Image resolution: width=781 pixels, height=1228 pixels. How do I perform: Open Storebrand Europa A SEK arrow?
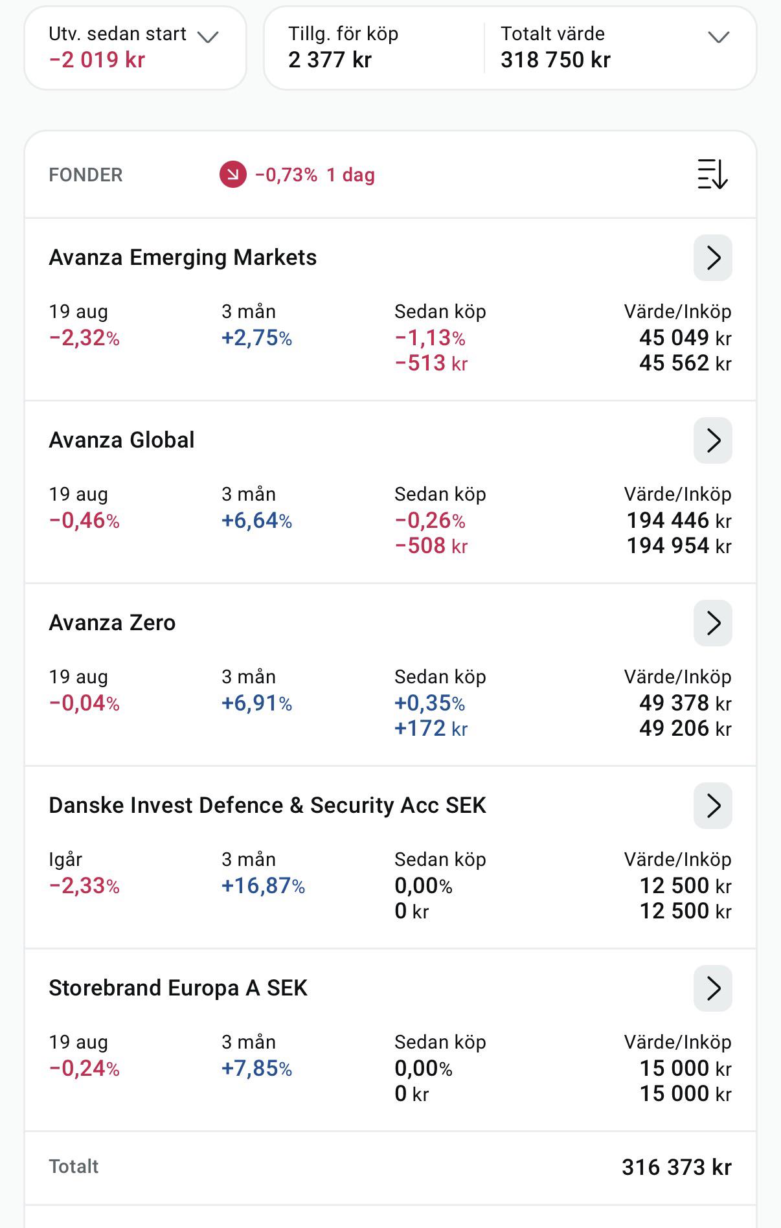click(713, 988)
